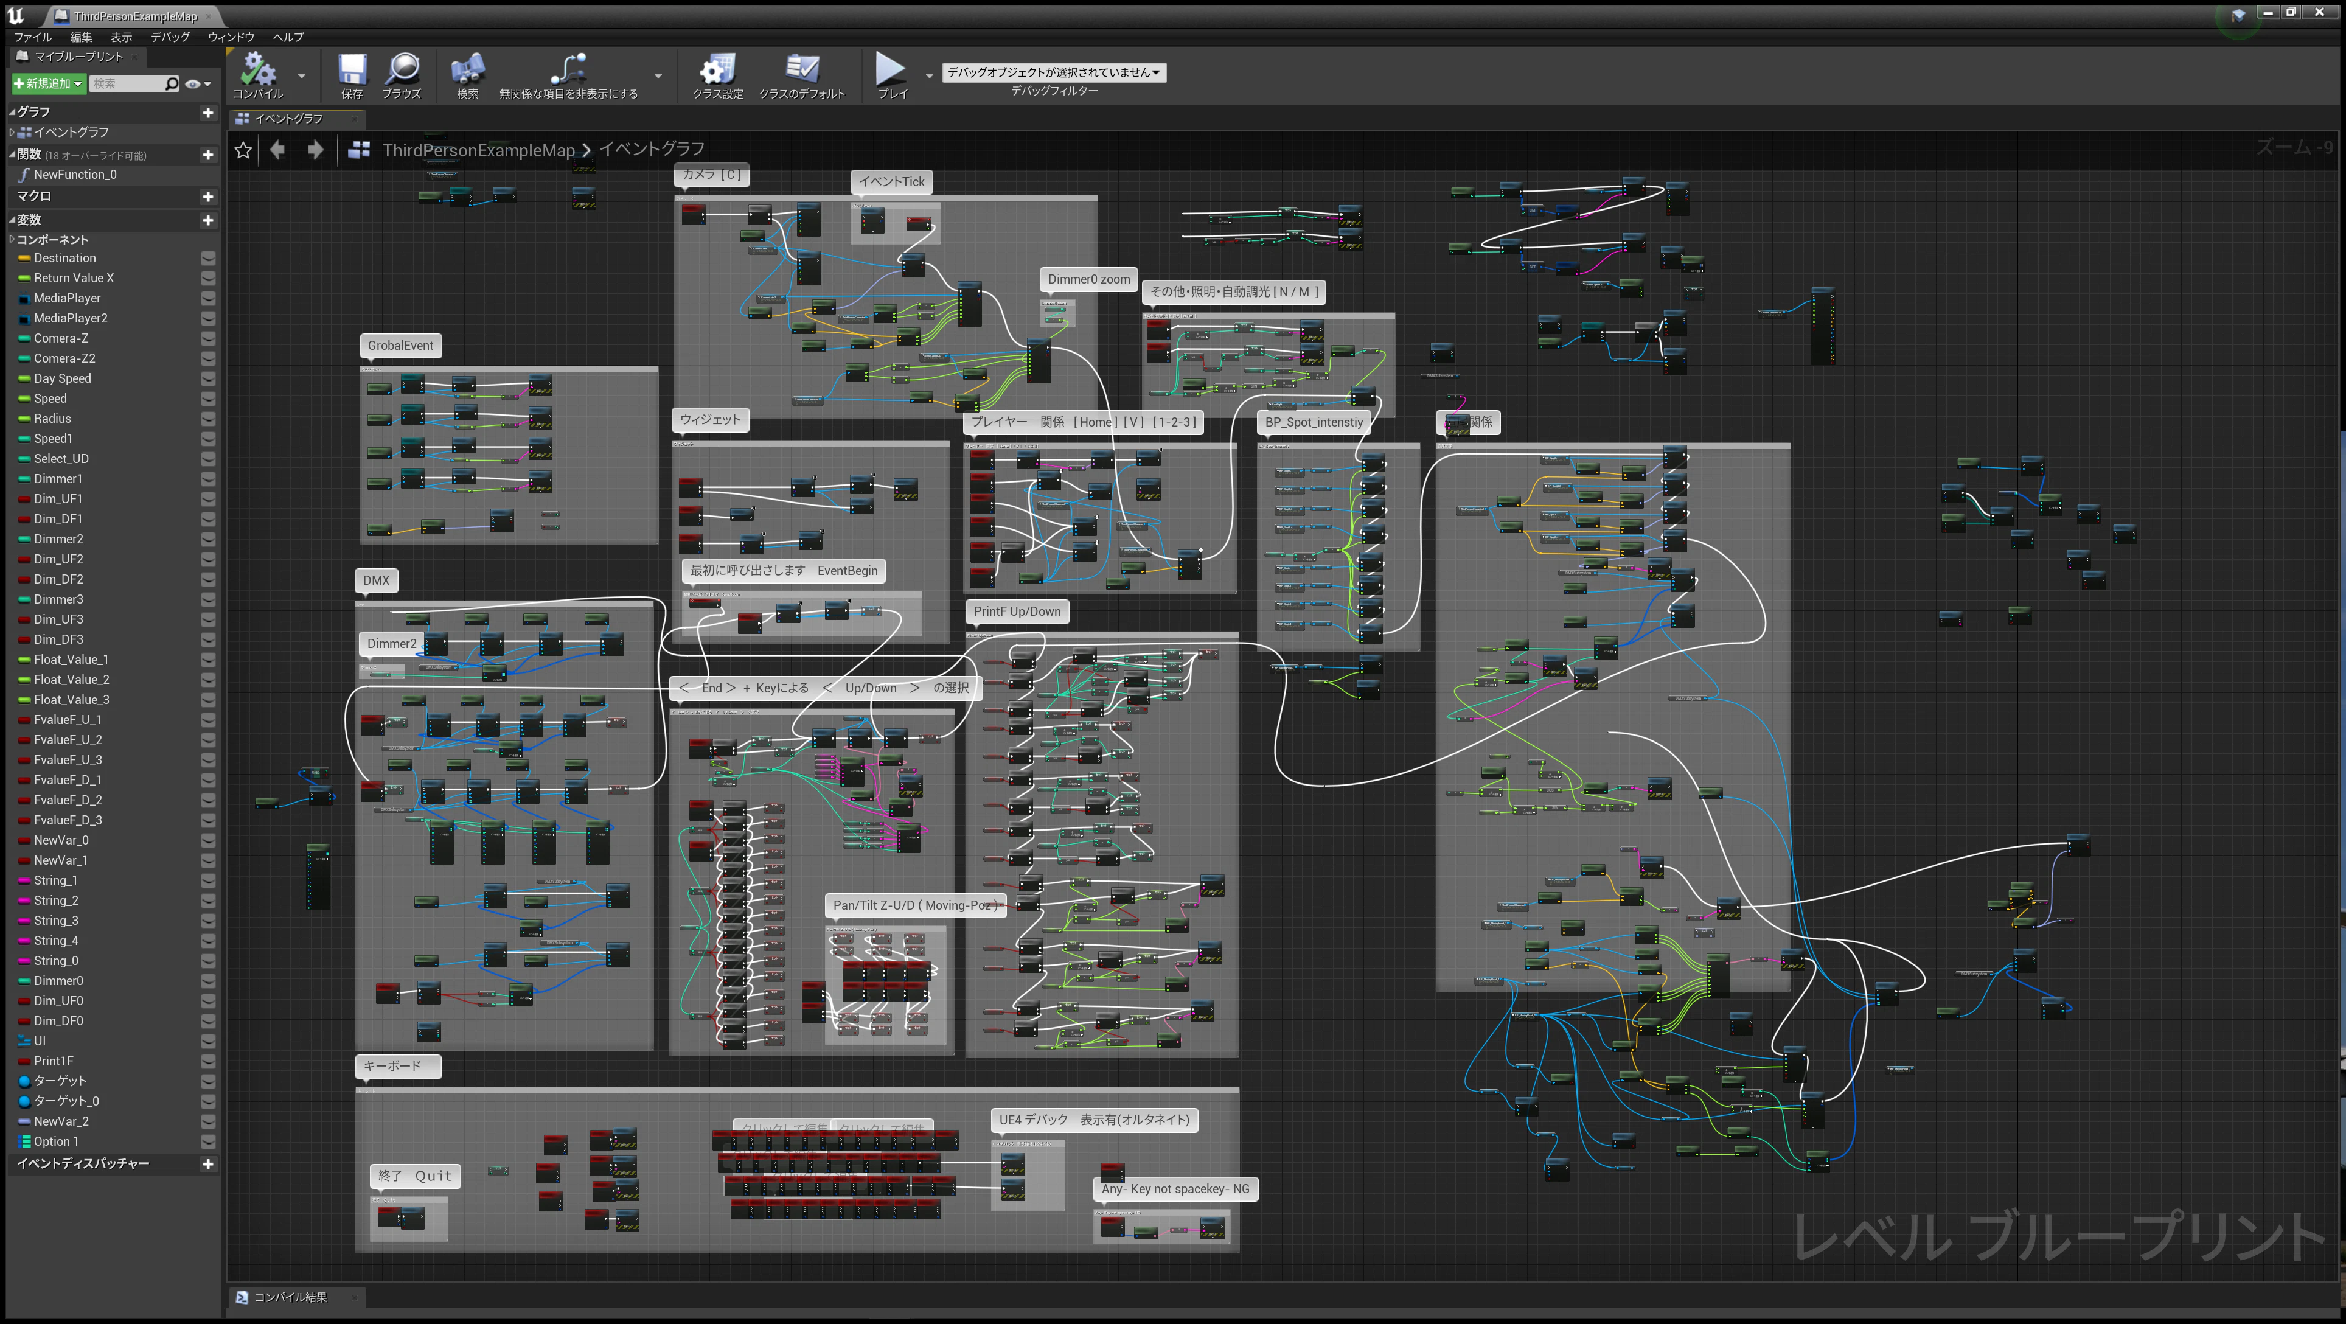Bookmark graph with the star icon
This screenshot has width=2346, height=1324.
click(x=243, y=150)
